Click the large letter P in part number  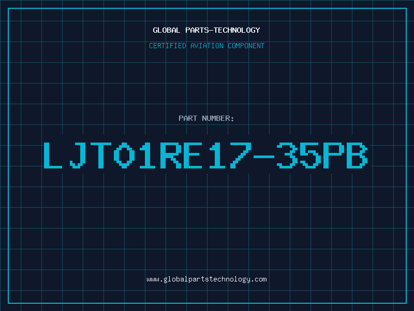pos(334,155)
